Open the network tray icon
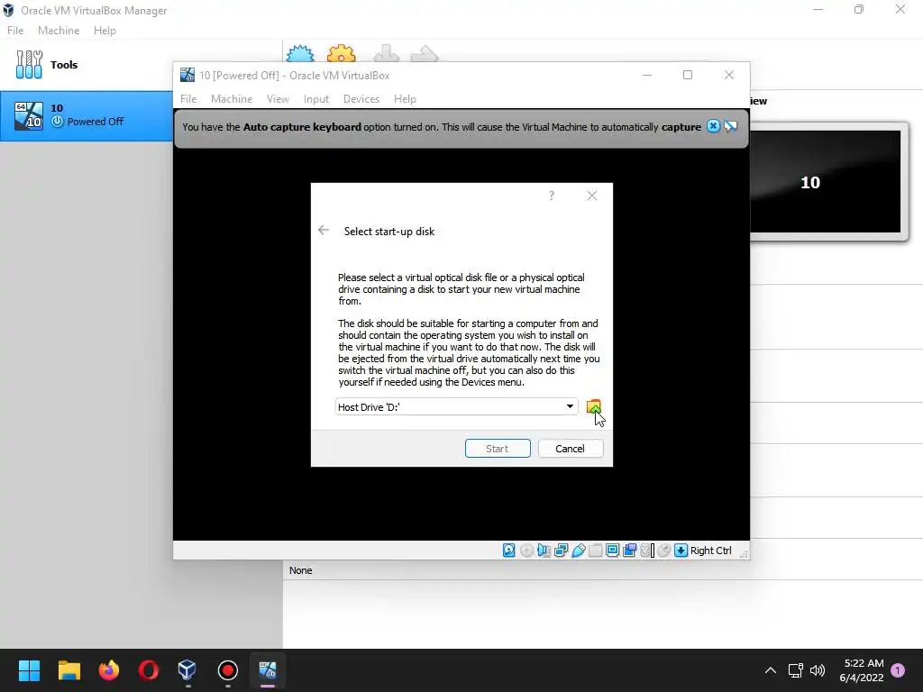923x692 pixels. pyautogui.click(x=795, y=670)
